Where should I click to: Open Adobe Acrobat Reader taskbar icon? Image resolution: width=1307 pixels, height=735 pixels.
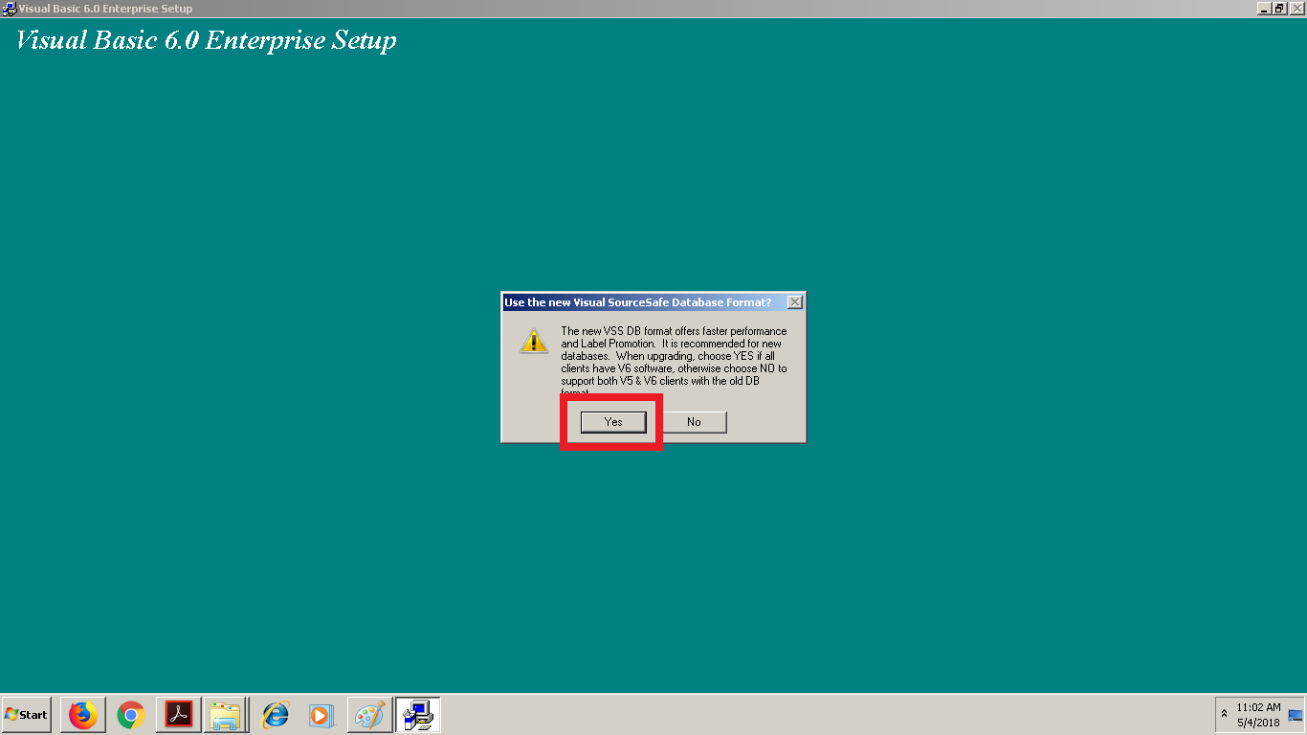pos(179,715)
